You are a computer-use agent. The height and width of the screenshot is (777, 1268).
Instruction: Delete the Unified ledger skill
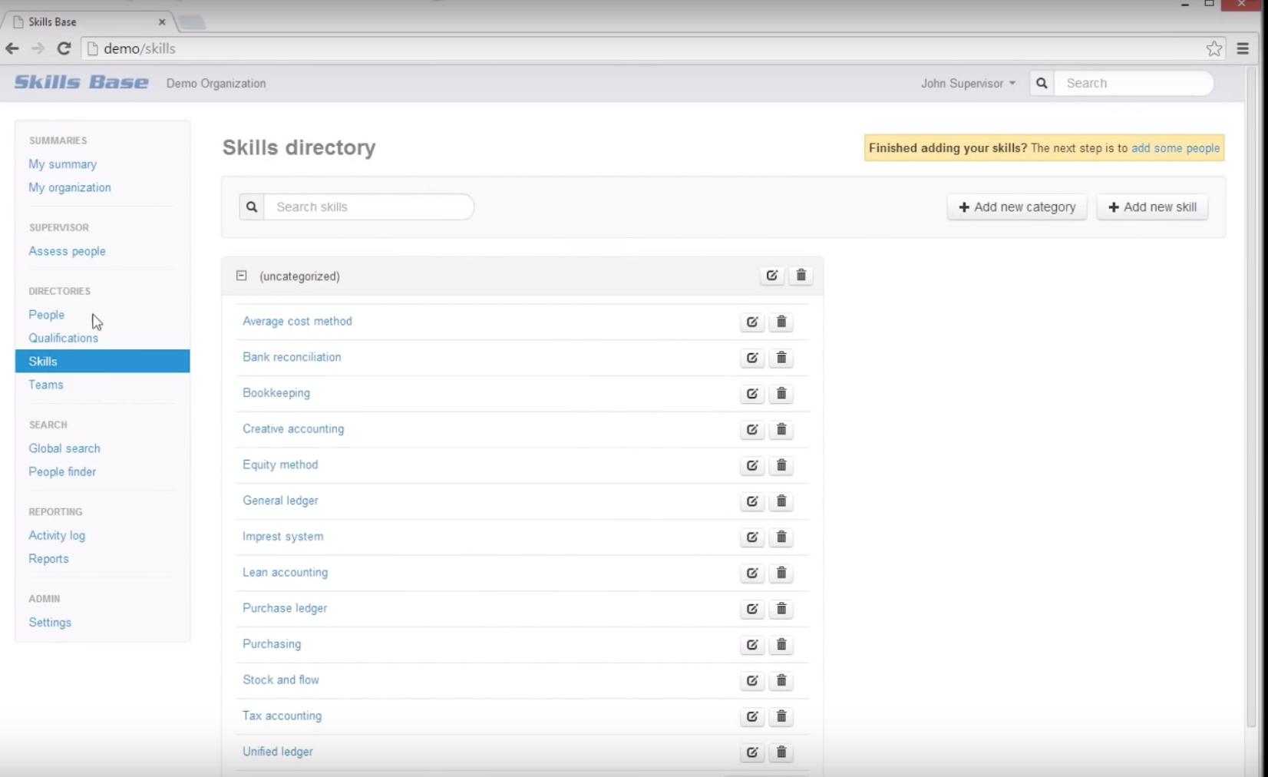(x=781, y=752)
